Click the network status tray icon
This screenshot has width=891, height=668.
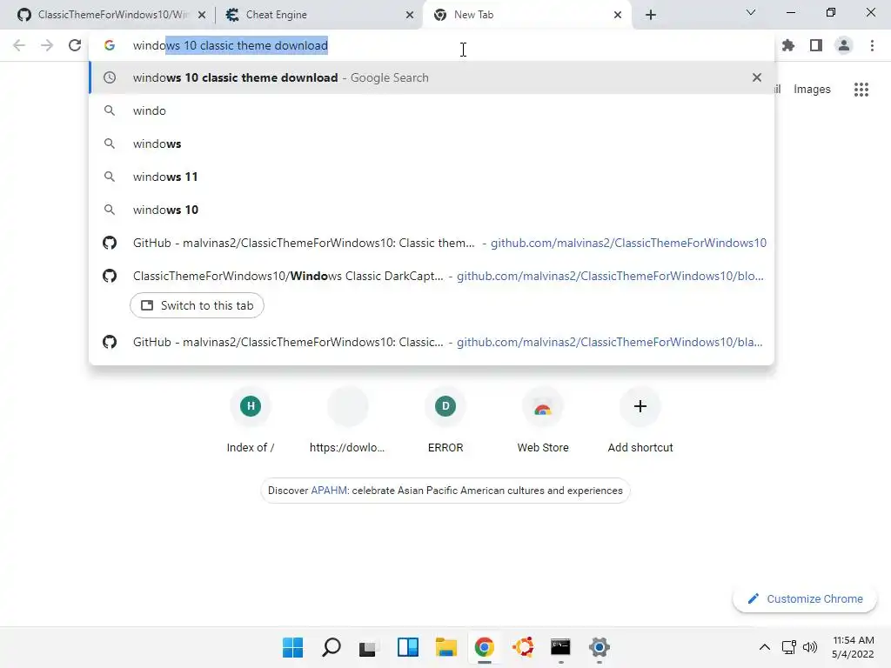click(788, 647)
